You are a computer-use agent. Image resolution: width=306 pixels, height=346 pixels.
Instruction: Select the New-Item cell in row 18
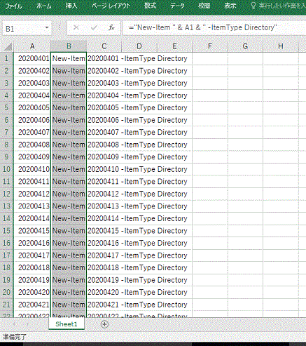[x=69, y=267]
